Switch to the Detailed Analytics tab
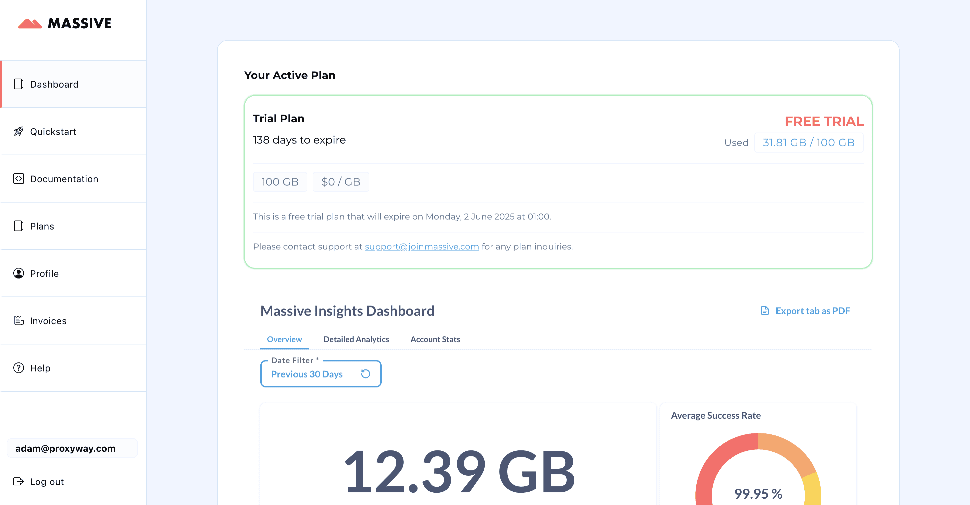The width and height of the screenshot is (970, 505). (x=356, y=339)
